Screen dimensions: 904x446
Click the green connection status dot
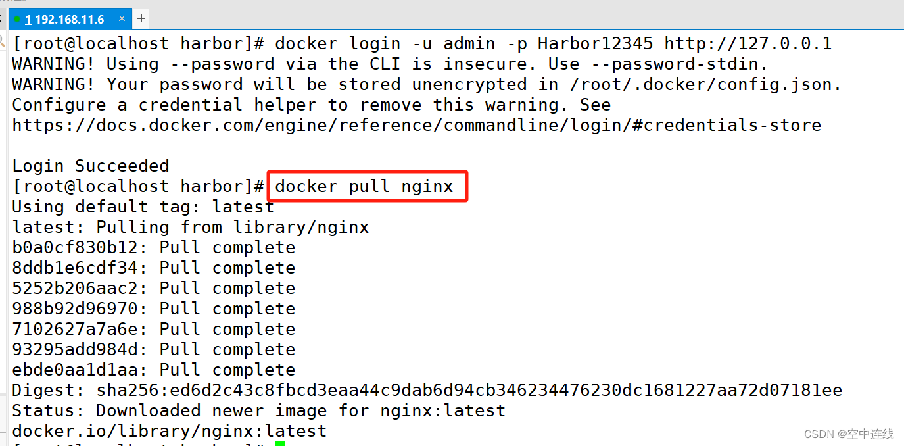[x=18, y=18]
